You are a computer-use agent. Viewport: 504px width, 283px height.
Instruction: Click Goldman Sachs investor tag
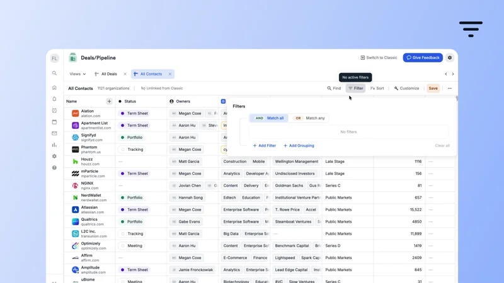[x=289, y=186]
